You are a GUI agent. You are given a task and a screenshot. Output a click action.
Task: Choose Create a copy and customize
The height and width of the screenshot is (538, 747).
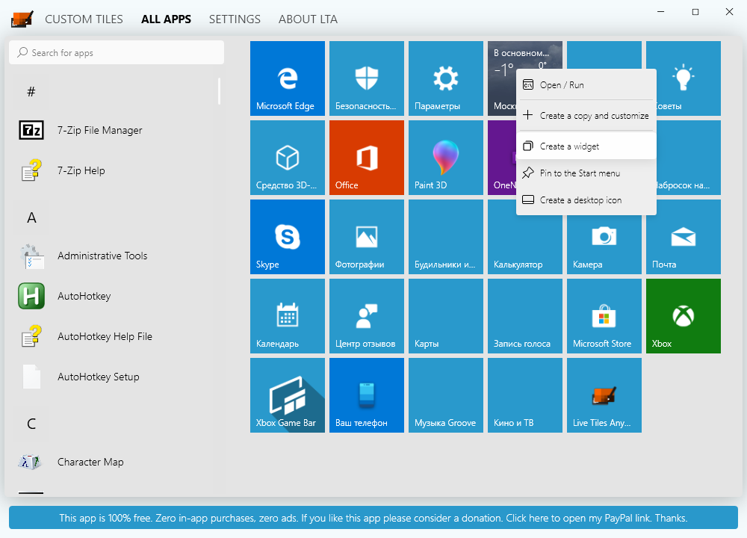(586, 115)
